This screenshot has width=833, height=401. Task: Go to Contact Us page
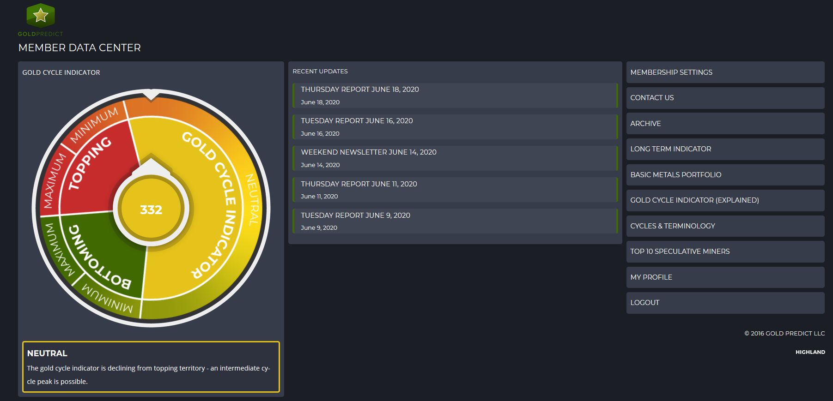pyautogui.click(x=725, y=98)
